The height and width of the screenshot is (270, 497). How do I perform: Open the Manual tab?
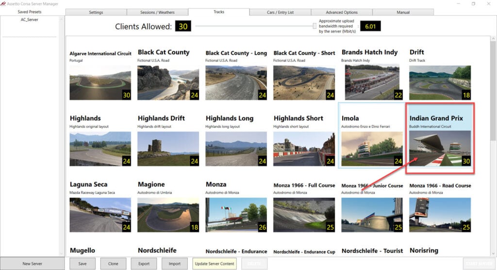click(x=403, y=12)
